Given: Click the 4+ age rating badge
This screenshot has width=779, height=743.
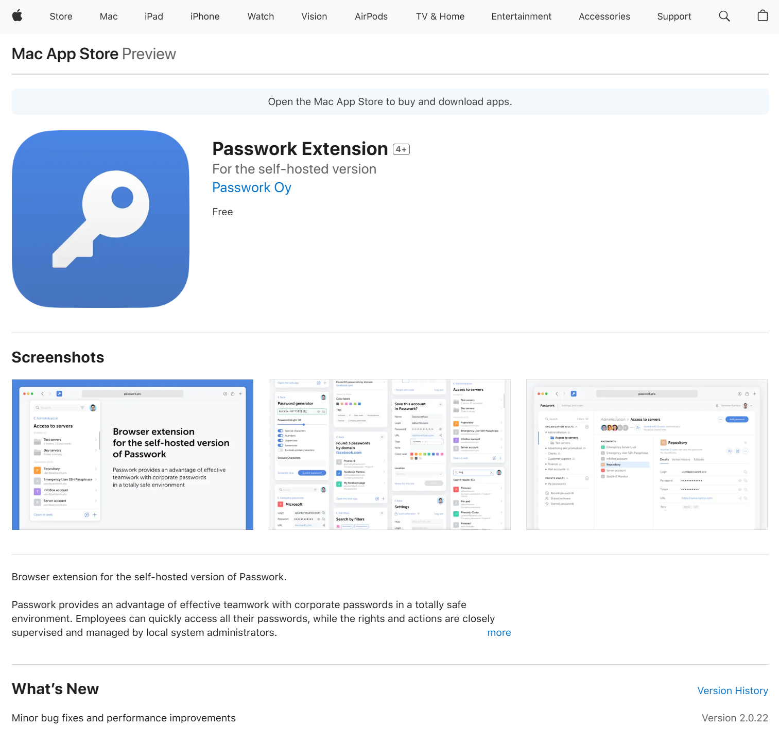Looking at the screenshot, I should [401, 149].
